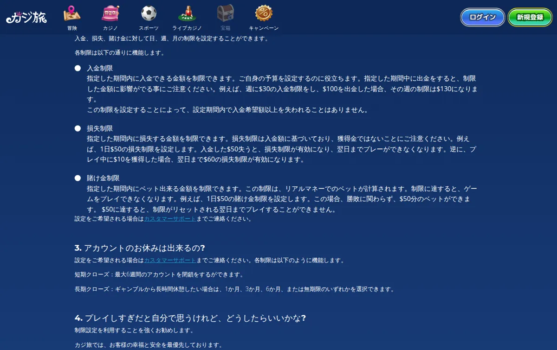Click text 制限設定を利用することを強くお勧めします。
Viewport: 557px width, 350px height.
click(134, 331)
